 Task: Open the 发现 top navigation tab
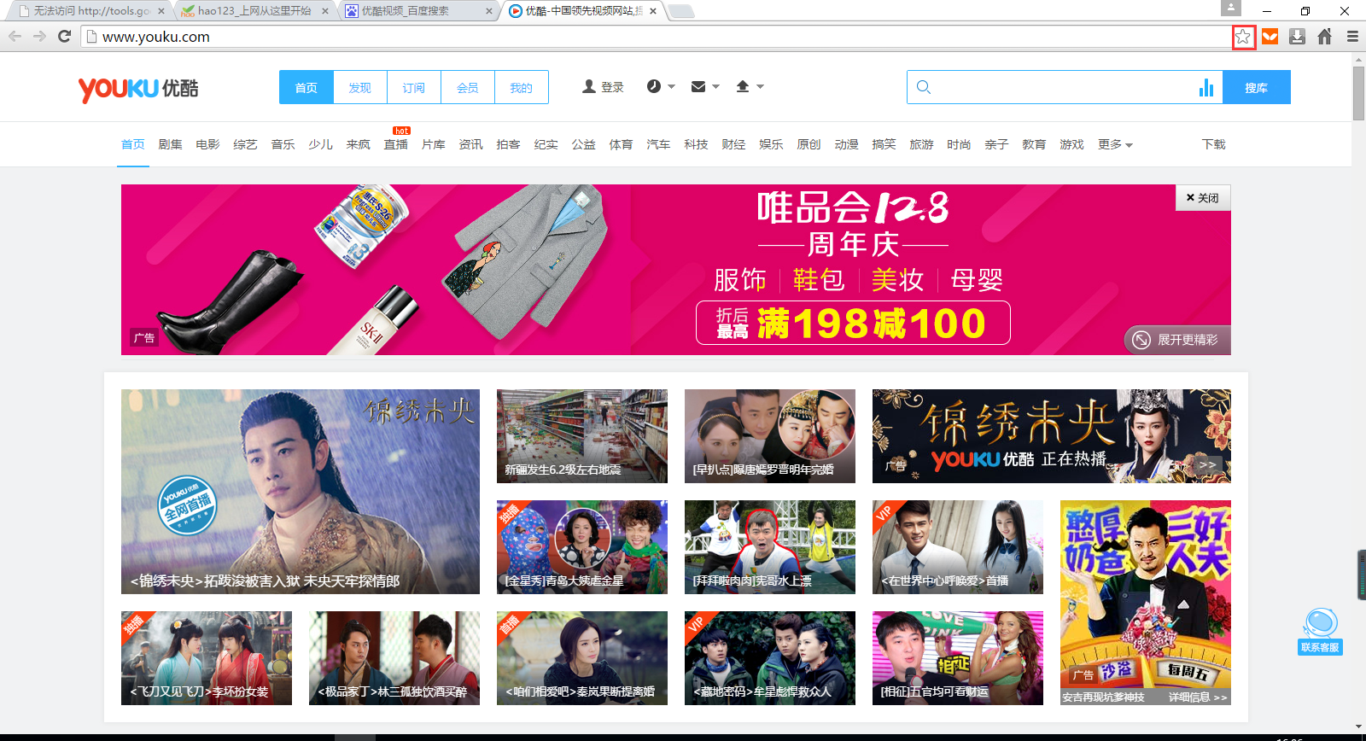[x=360, y=88]
